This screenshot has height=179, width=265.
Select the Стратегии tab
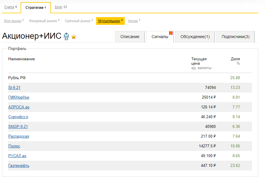[36, 7]
